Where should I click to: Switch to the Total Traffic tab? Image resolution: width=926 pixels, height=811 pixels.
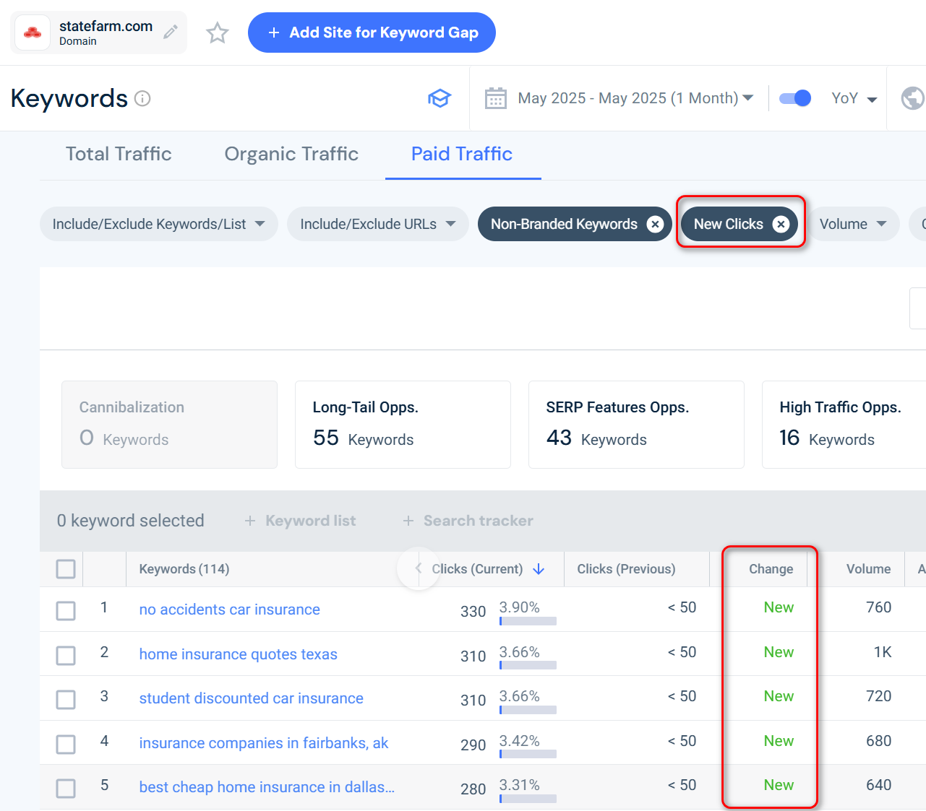pos(119,154)
